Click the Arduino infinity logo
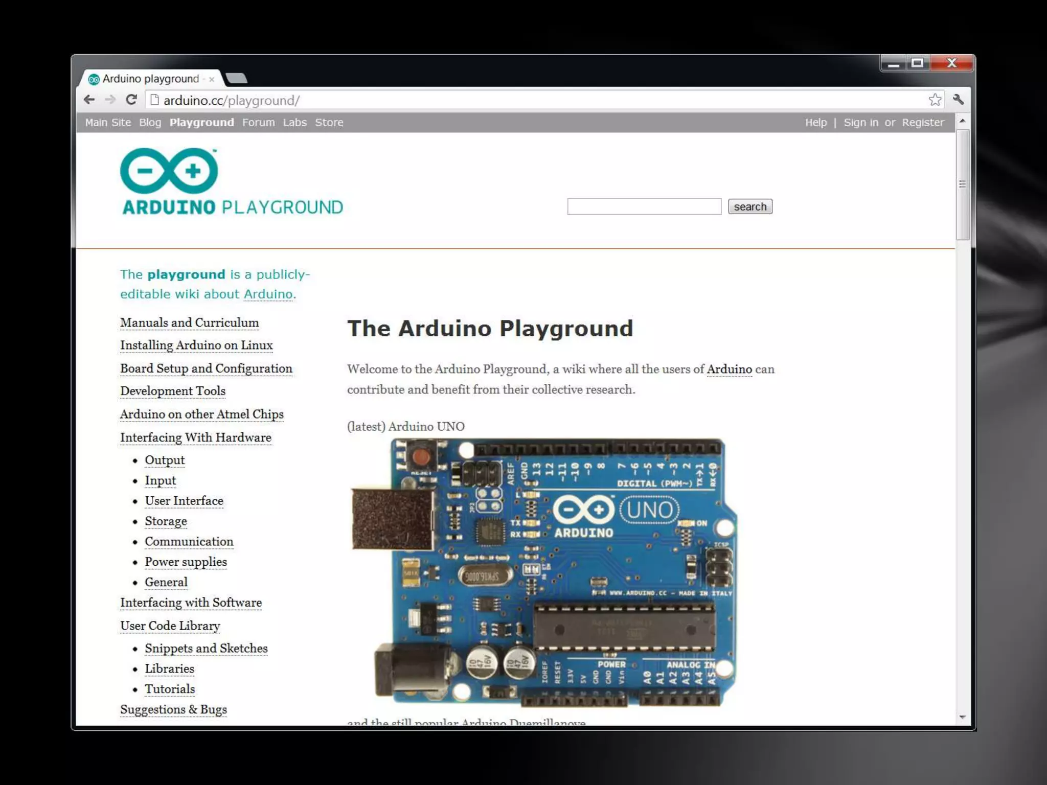1047x785 pixels. pyautogui.click(x=169, y=171)
